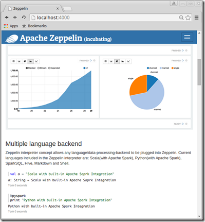This screenshot has width=205, height=222.
Task: Click the Scala val code line
Action: 62,174
